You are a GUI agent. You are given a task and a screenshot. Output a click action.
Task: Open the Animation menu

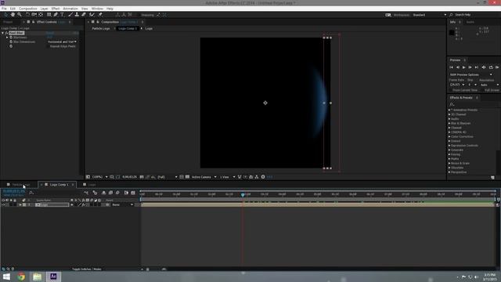click(x=70, y=9)
